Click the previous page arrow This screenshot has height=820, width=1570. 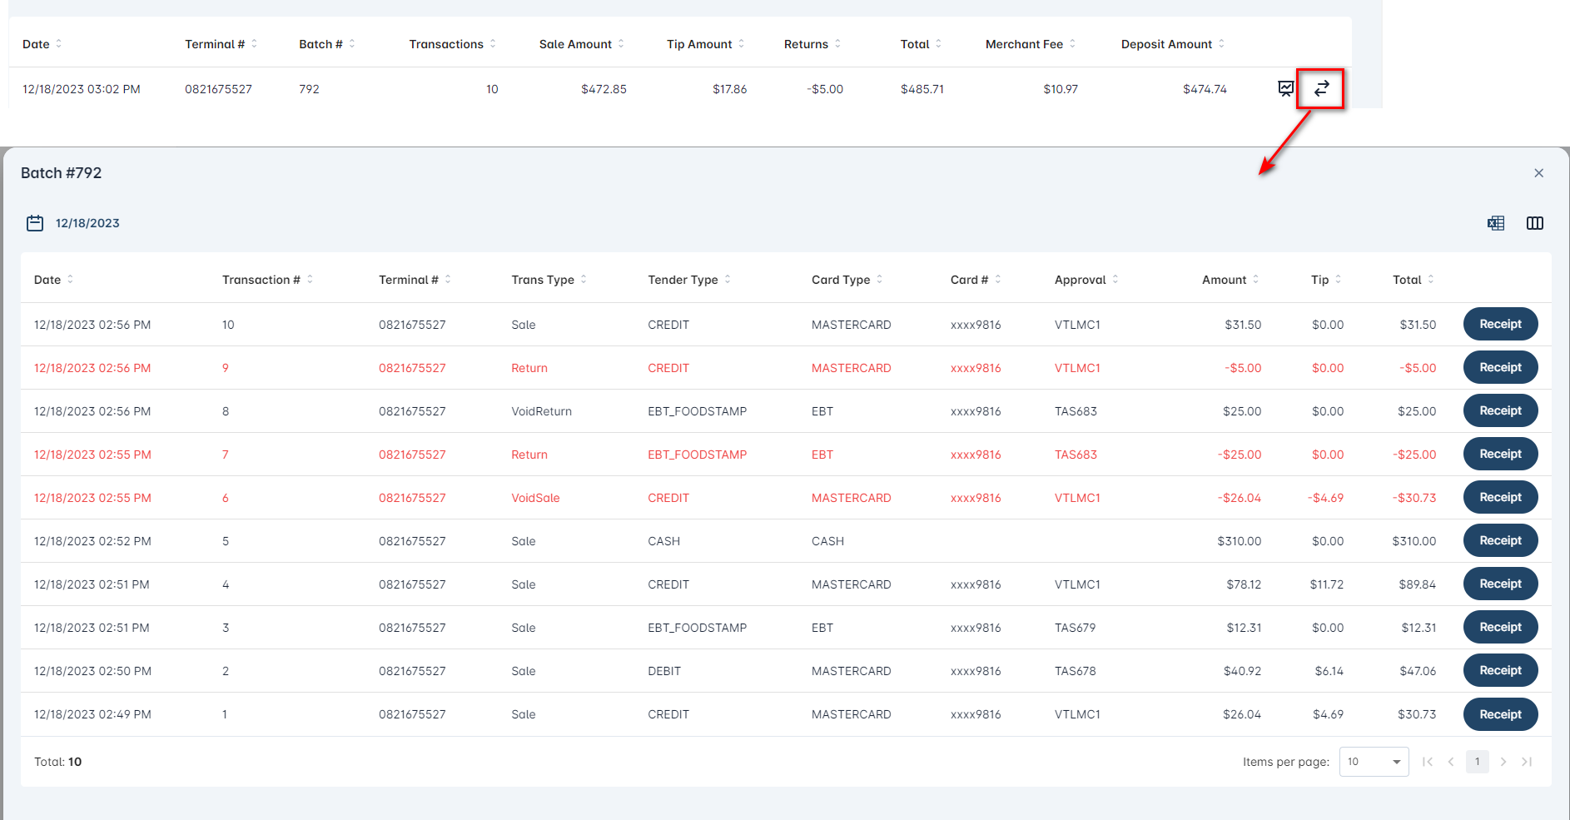[1451, 761]
